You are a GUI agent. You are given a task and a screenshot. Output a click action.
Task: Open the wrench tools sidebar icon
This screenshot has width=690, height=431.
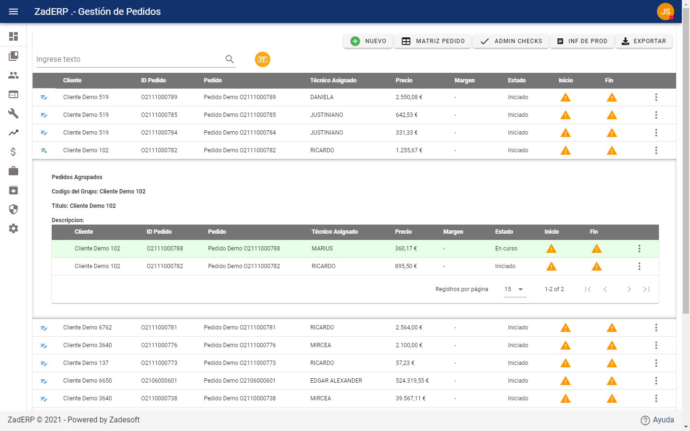13,113
